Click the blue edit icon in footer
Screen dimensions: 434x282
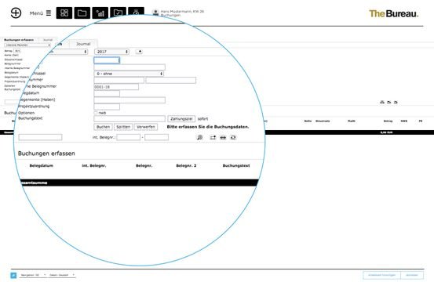tap(13, 275)
